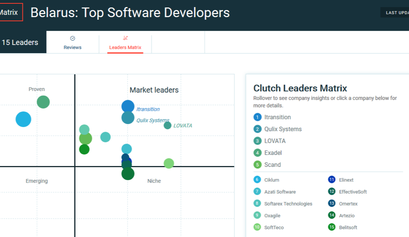The height and width of the screenshot is (237, 409).
Task: Select the Leaders Matrix tab
Action: (125, 42)
